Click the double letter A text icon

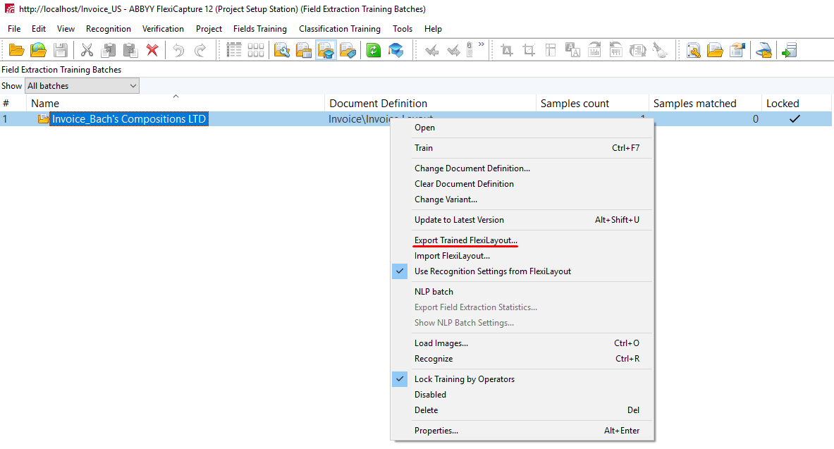pyautogui.click(x=572, y=51)
